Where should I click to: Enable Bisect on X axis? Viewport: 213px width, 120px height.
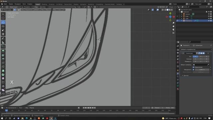pyautogui.click(x=195, y=59)
